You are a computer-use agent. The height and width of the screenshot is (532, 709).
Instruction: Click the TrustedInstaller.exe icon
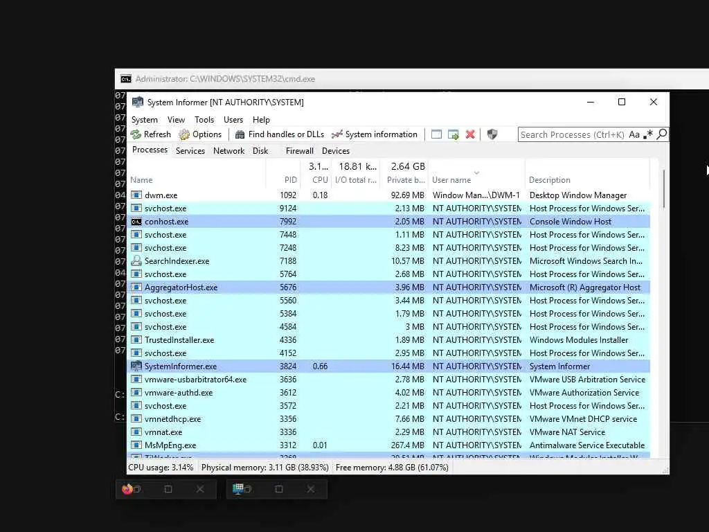tap(136, 339)
